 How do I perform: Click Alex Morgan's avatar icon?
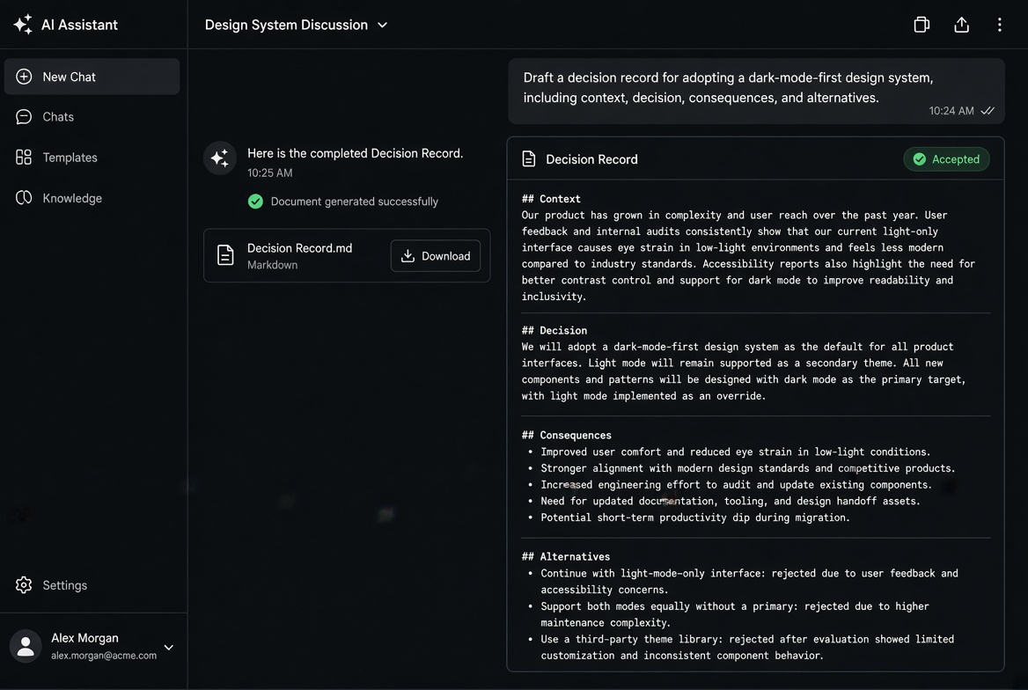[26, 647]
